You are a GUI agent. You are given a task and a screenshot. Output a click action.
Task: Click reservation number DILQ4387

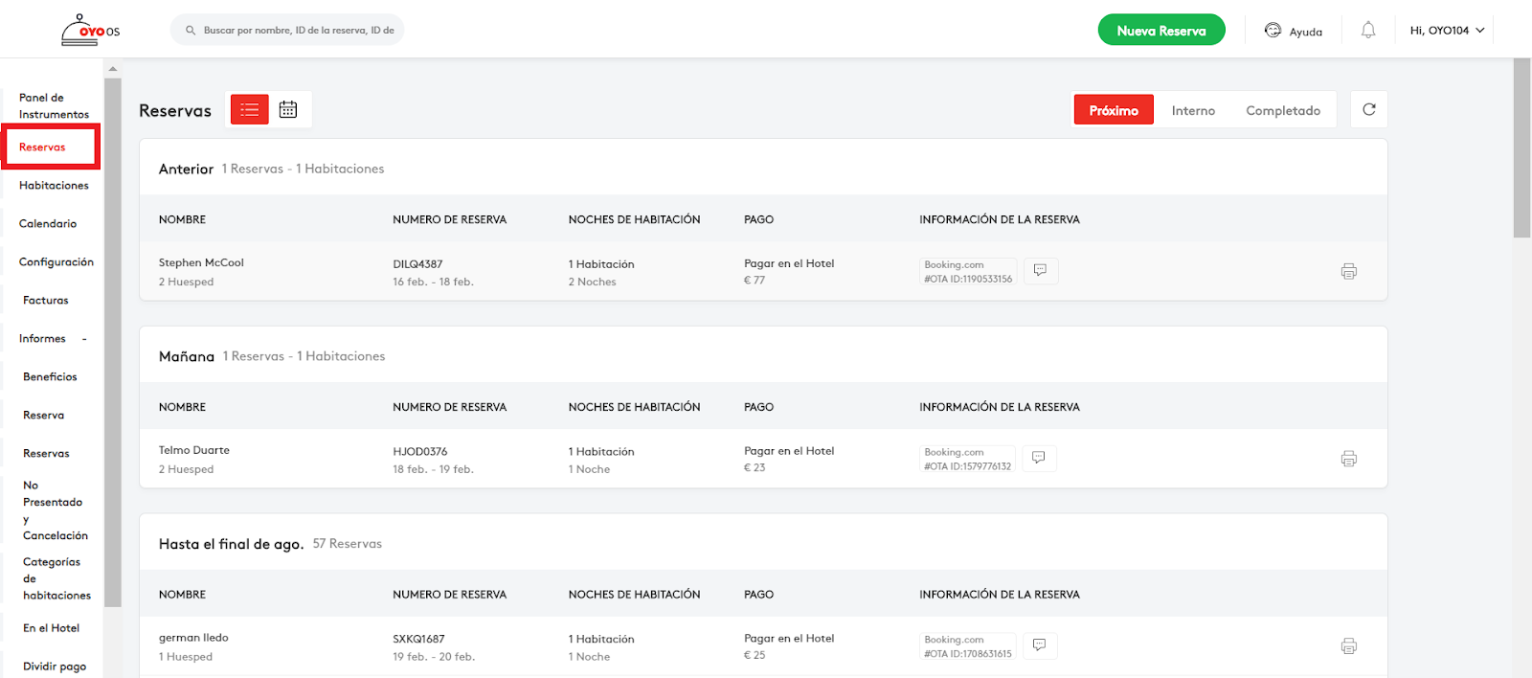(x=417, y=264)
